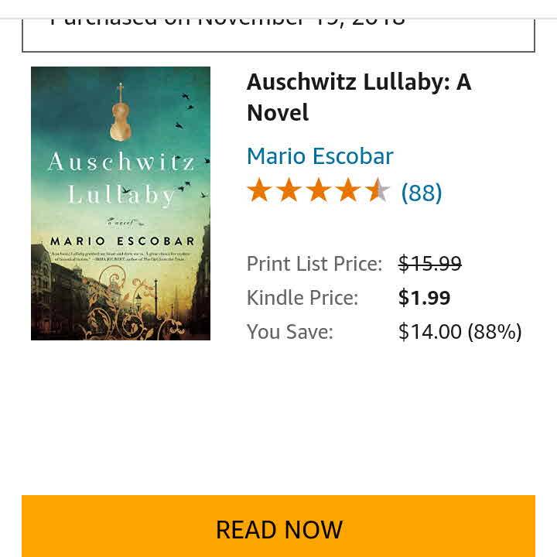557x557 pixels.
Task: Click the Kindle Price label
Action: [302, 298]
